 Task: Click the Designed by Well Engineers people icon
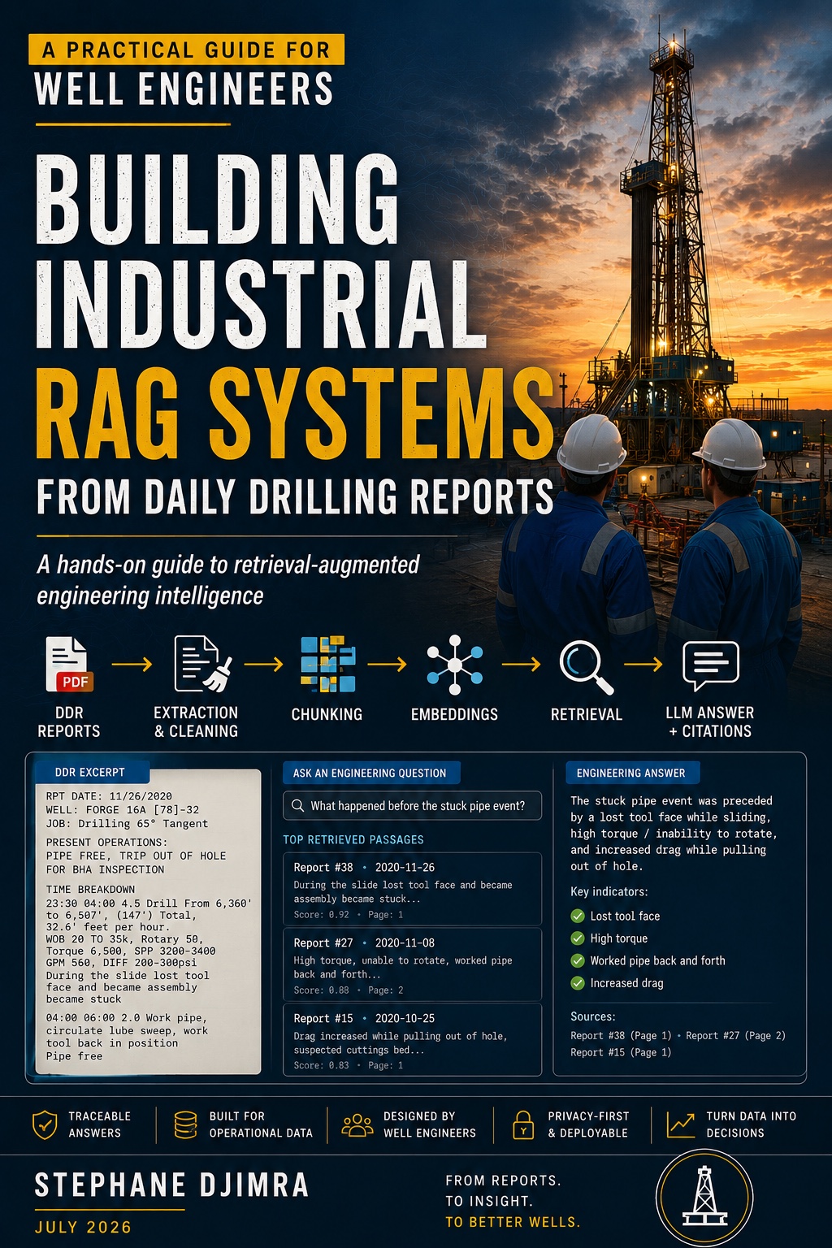[x=357, y=1125]
